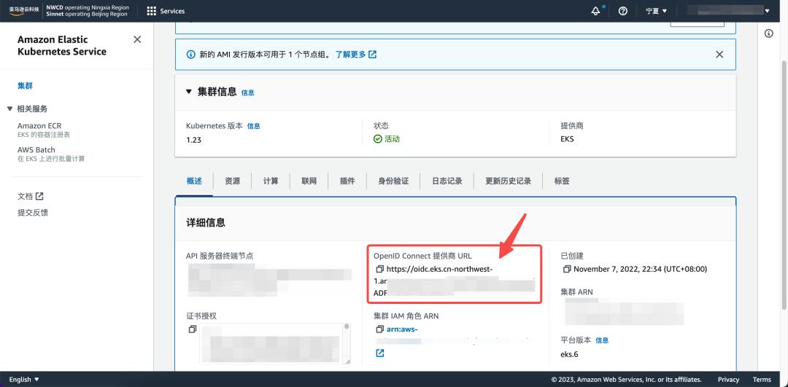Image resolution: width=788 pixels, height=387 pixels.
Task: Click the Kubernetes version 1.23 value
Action: (x=193, y=140)
